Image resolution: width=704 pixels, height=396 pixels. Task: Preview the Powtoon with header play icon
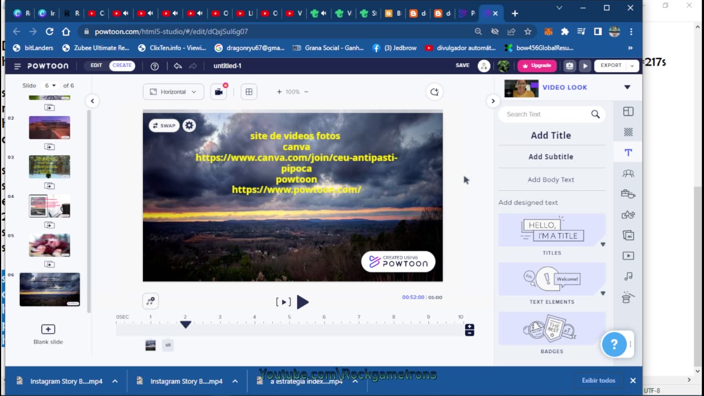tap(585, 66)
